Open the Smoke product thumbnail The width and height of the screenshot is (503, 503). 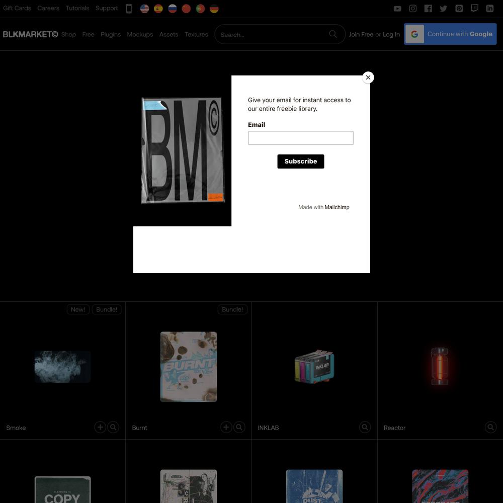[x=62, y=367]
